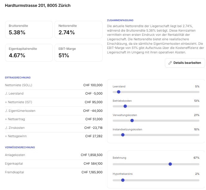Select the Fremdkapital row in Vermögensrechnung
Image resolution: width=206 pixels, height=190 pixels.
coord(54,172)
